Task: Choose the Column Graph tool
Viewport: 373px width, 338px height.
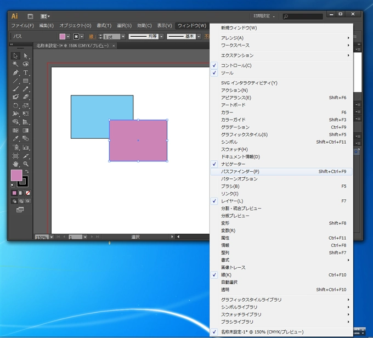Action: click(x=26, y=148)
